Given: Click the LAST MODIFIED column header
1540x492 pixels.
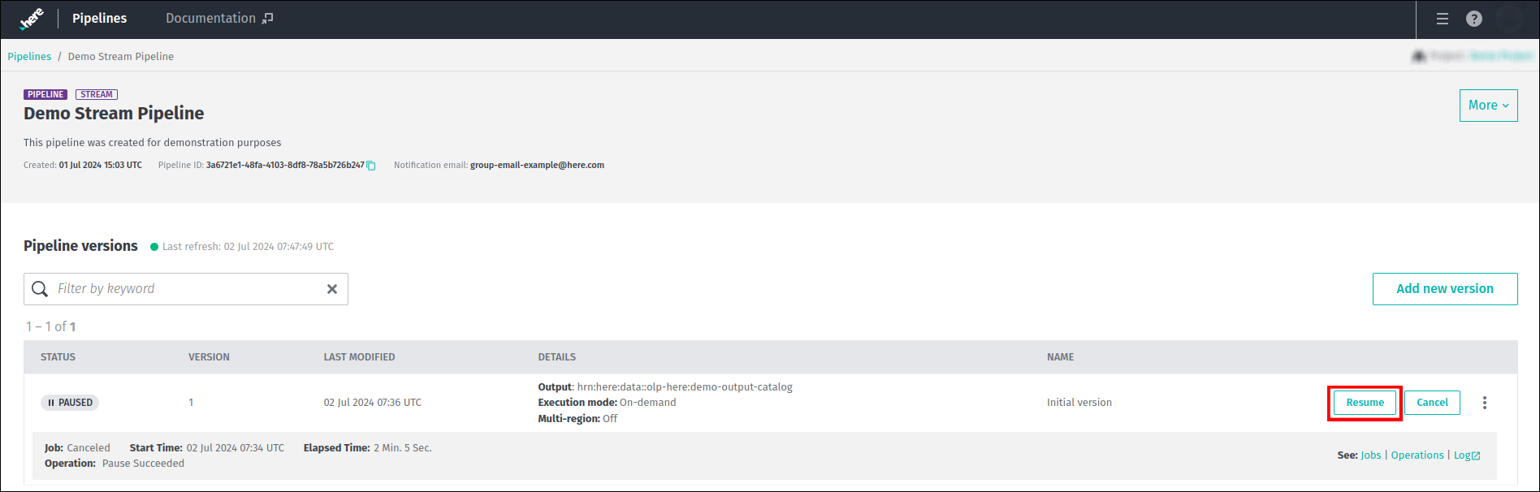Looking at the screenshot, I should coord(359,357).
